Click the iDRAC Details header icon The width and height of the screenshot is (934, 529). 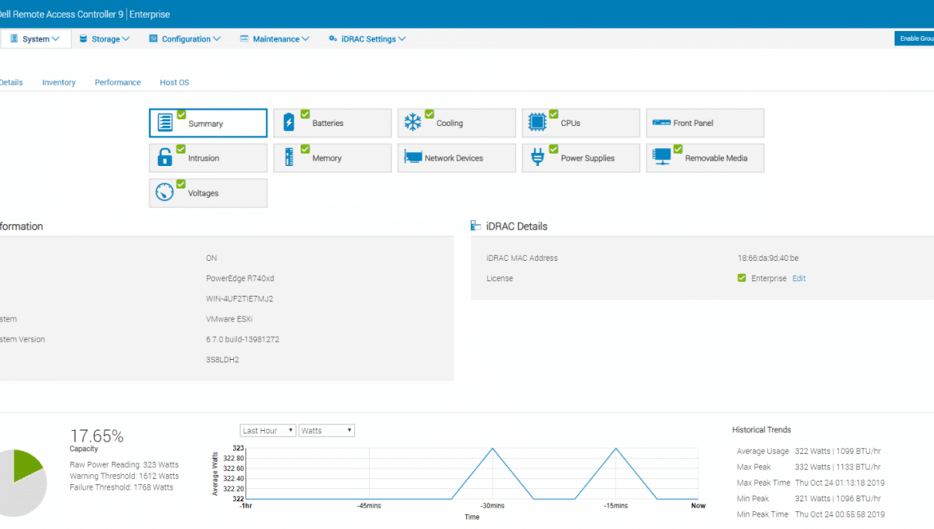[x=475, y=226]
